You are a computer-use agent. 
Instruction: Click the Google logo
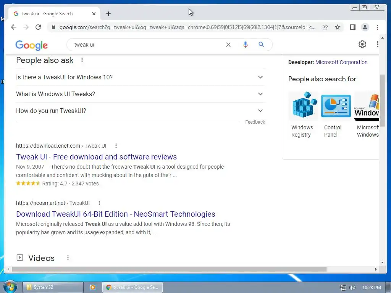(31, 45)
